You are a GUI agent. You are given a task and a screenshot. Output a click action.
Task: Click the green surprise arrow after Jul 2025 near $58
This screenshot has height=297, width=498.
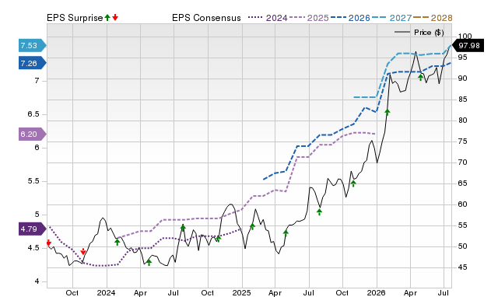point(320,212)
